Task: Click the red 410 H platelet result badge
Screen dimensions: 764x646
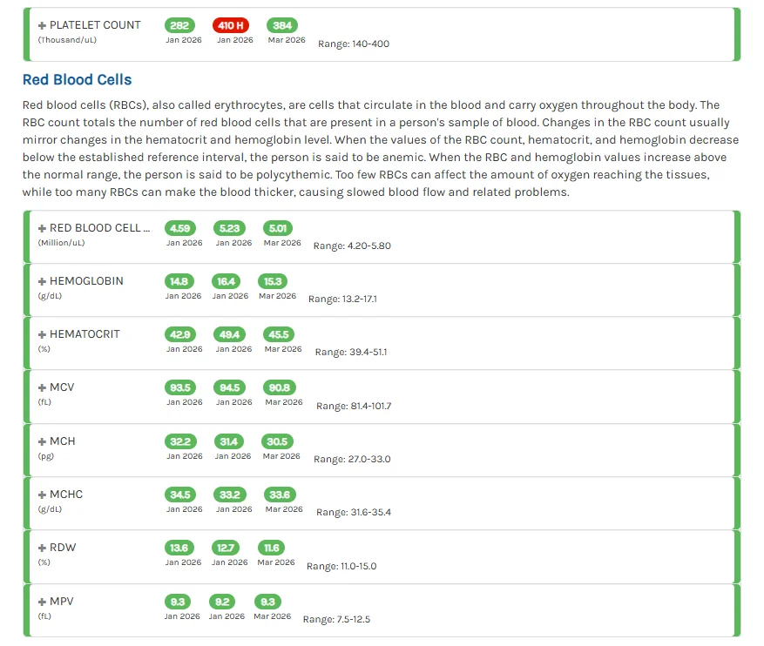Action: coord(231,25)
